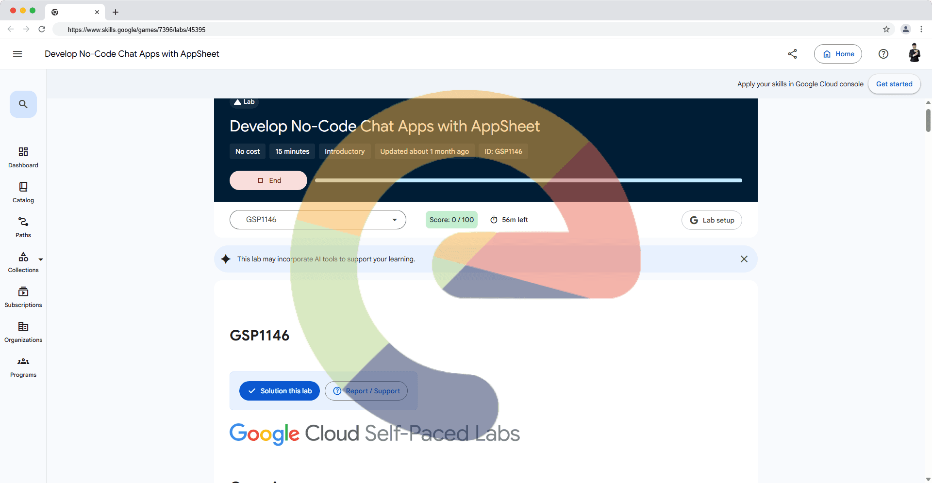Image resolution: width=932 pixels, height=483 pixels.
Task: Click the page title in header bar
Action: (x=132, y=54)
